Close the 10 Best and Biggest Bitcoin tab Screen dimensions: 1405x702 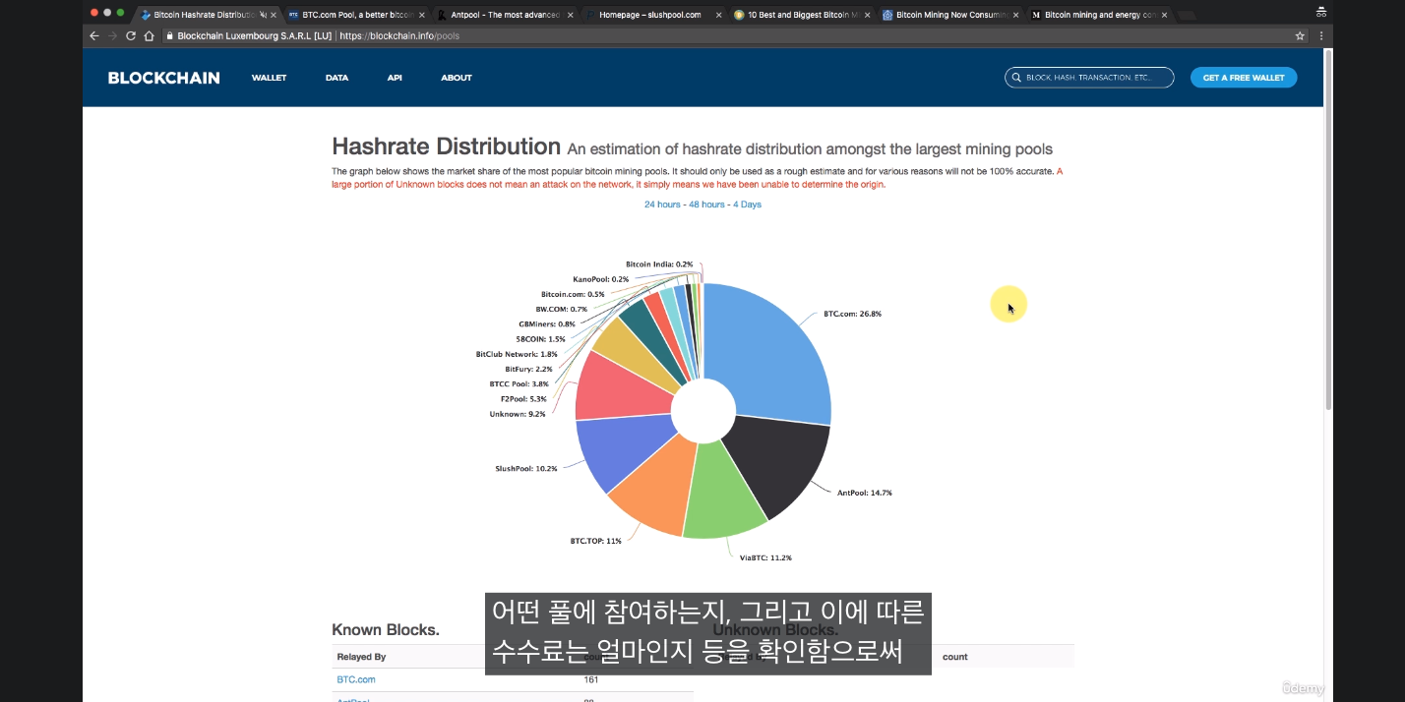pos(868,15)
